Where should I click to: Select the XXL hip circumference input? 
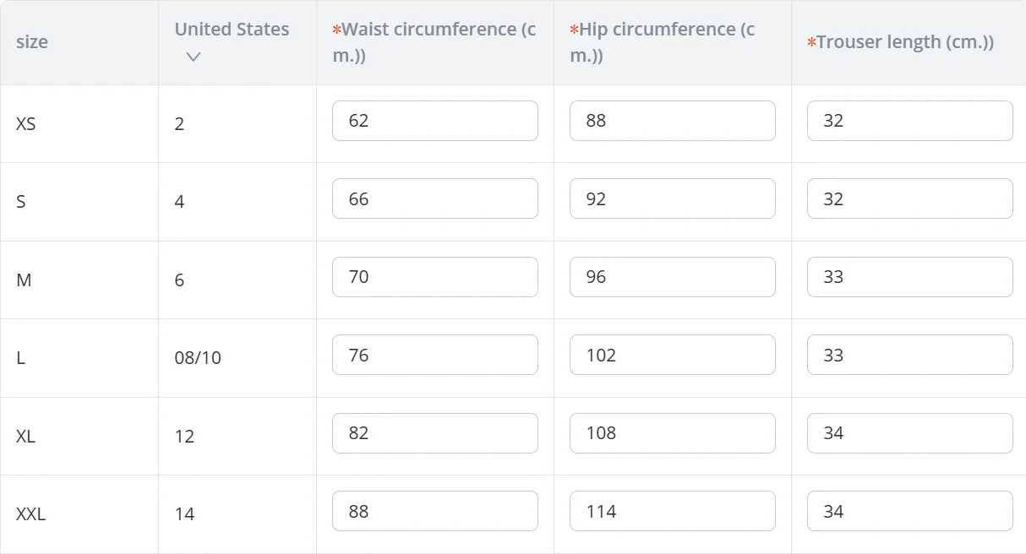(672, 511)
